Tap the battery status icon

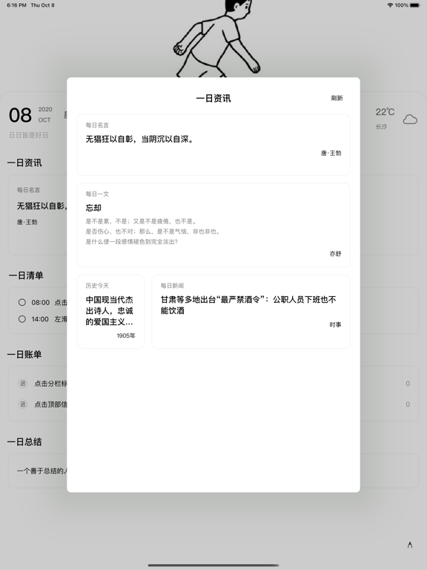pos(415,5)
